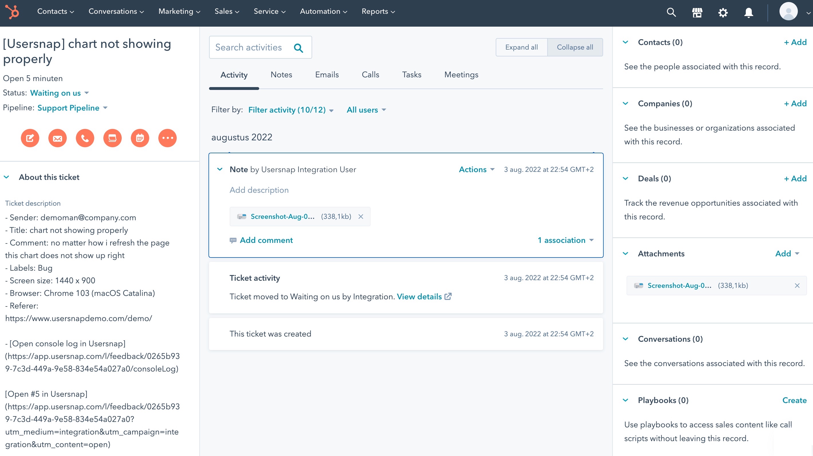Open the Filter activity (10/12) dropdown
813x456 pixels.
click(290, 110)
